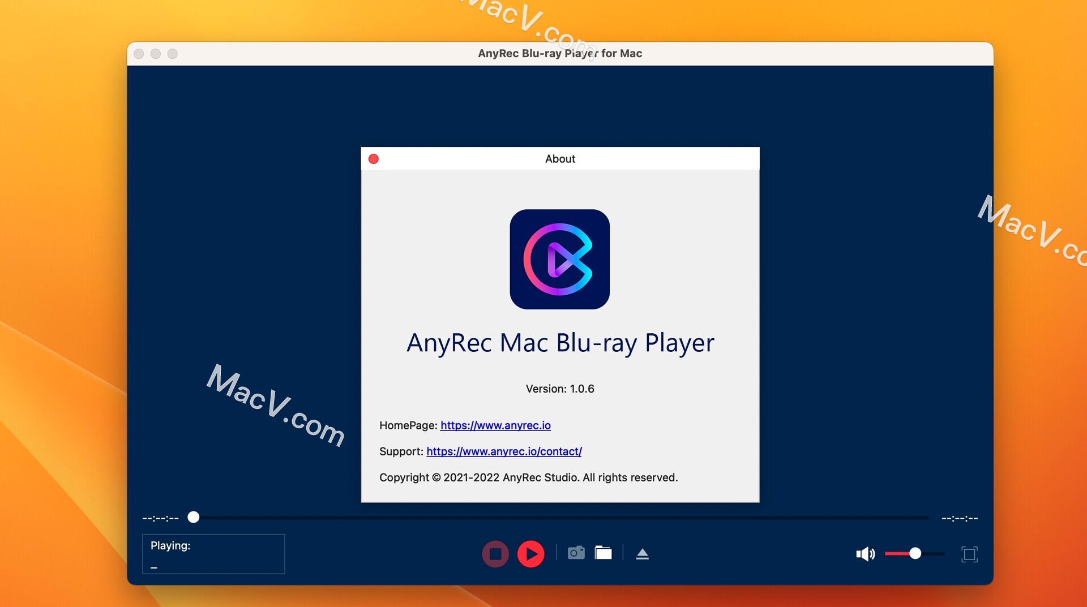Screen dimensions: 1087x607
Task: Click the Copyright 2021-2022 AnyRec Studio line
Action: click(528, 477)
